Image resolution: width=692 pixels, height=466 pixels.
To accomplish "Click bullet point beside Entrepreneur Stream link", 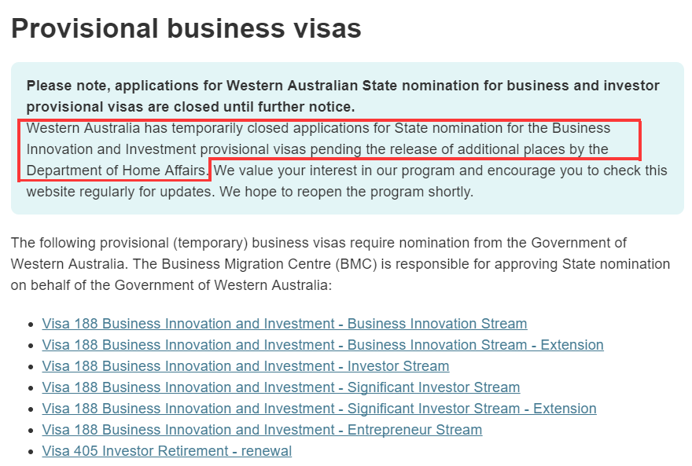I will [x=31, y=431].
